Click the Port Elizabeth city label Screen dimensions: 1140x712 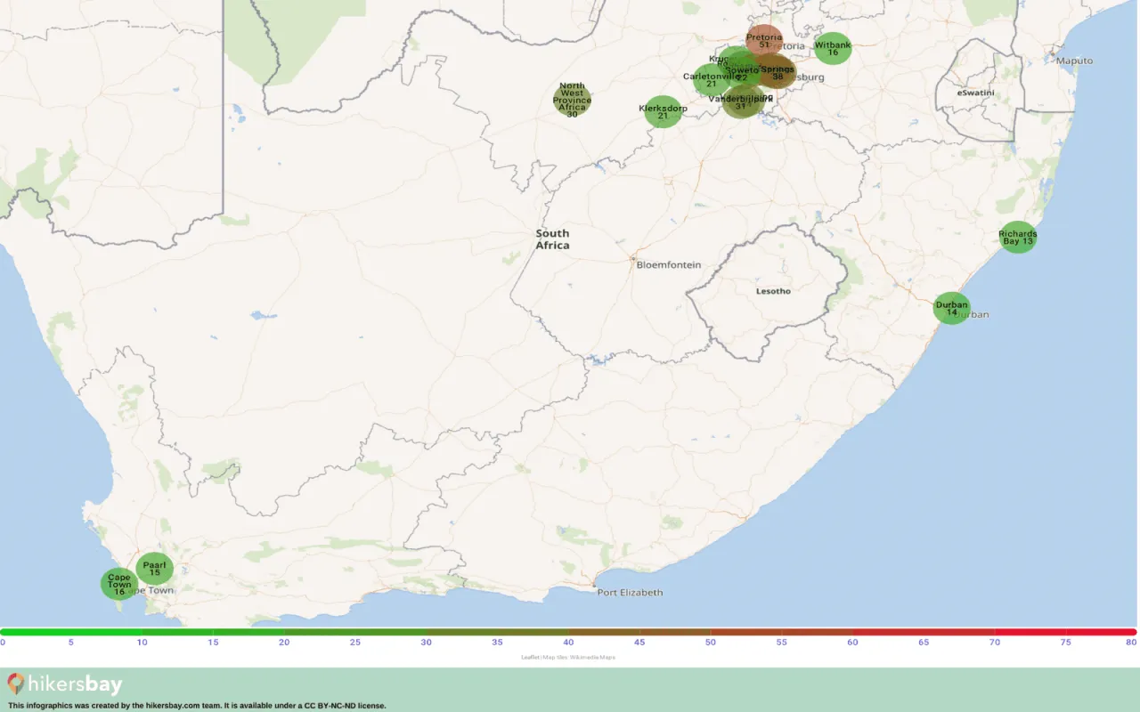click(630, 593)
